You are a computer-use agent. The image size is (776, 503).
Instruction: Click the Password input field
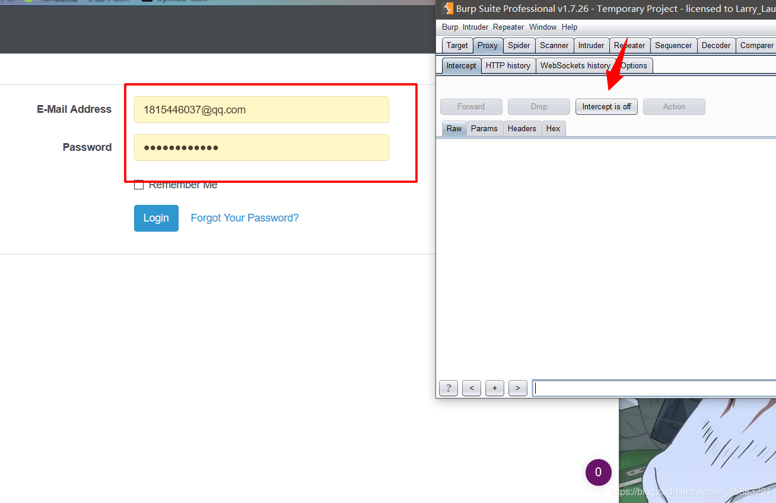pyautogui.click(x=262, y=147)
